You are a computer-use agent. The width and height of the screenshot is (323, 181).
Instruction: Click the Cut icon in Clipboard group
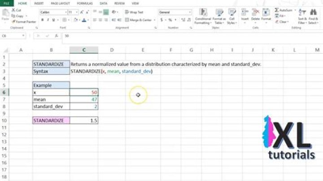click(17, 10)
